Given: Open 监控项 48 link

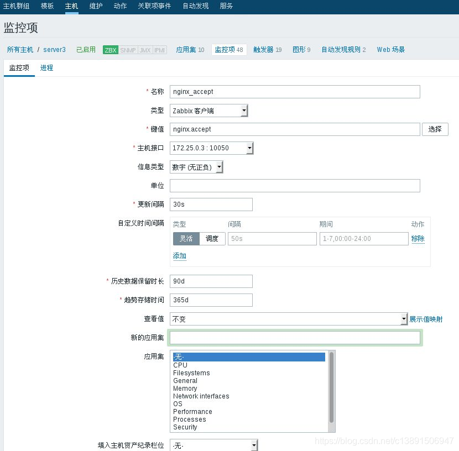Looking at the screenshot, I should [x=229, y=50].
